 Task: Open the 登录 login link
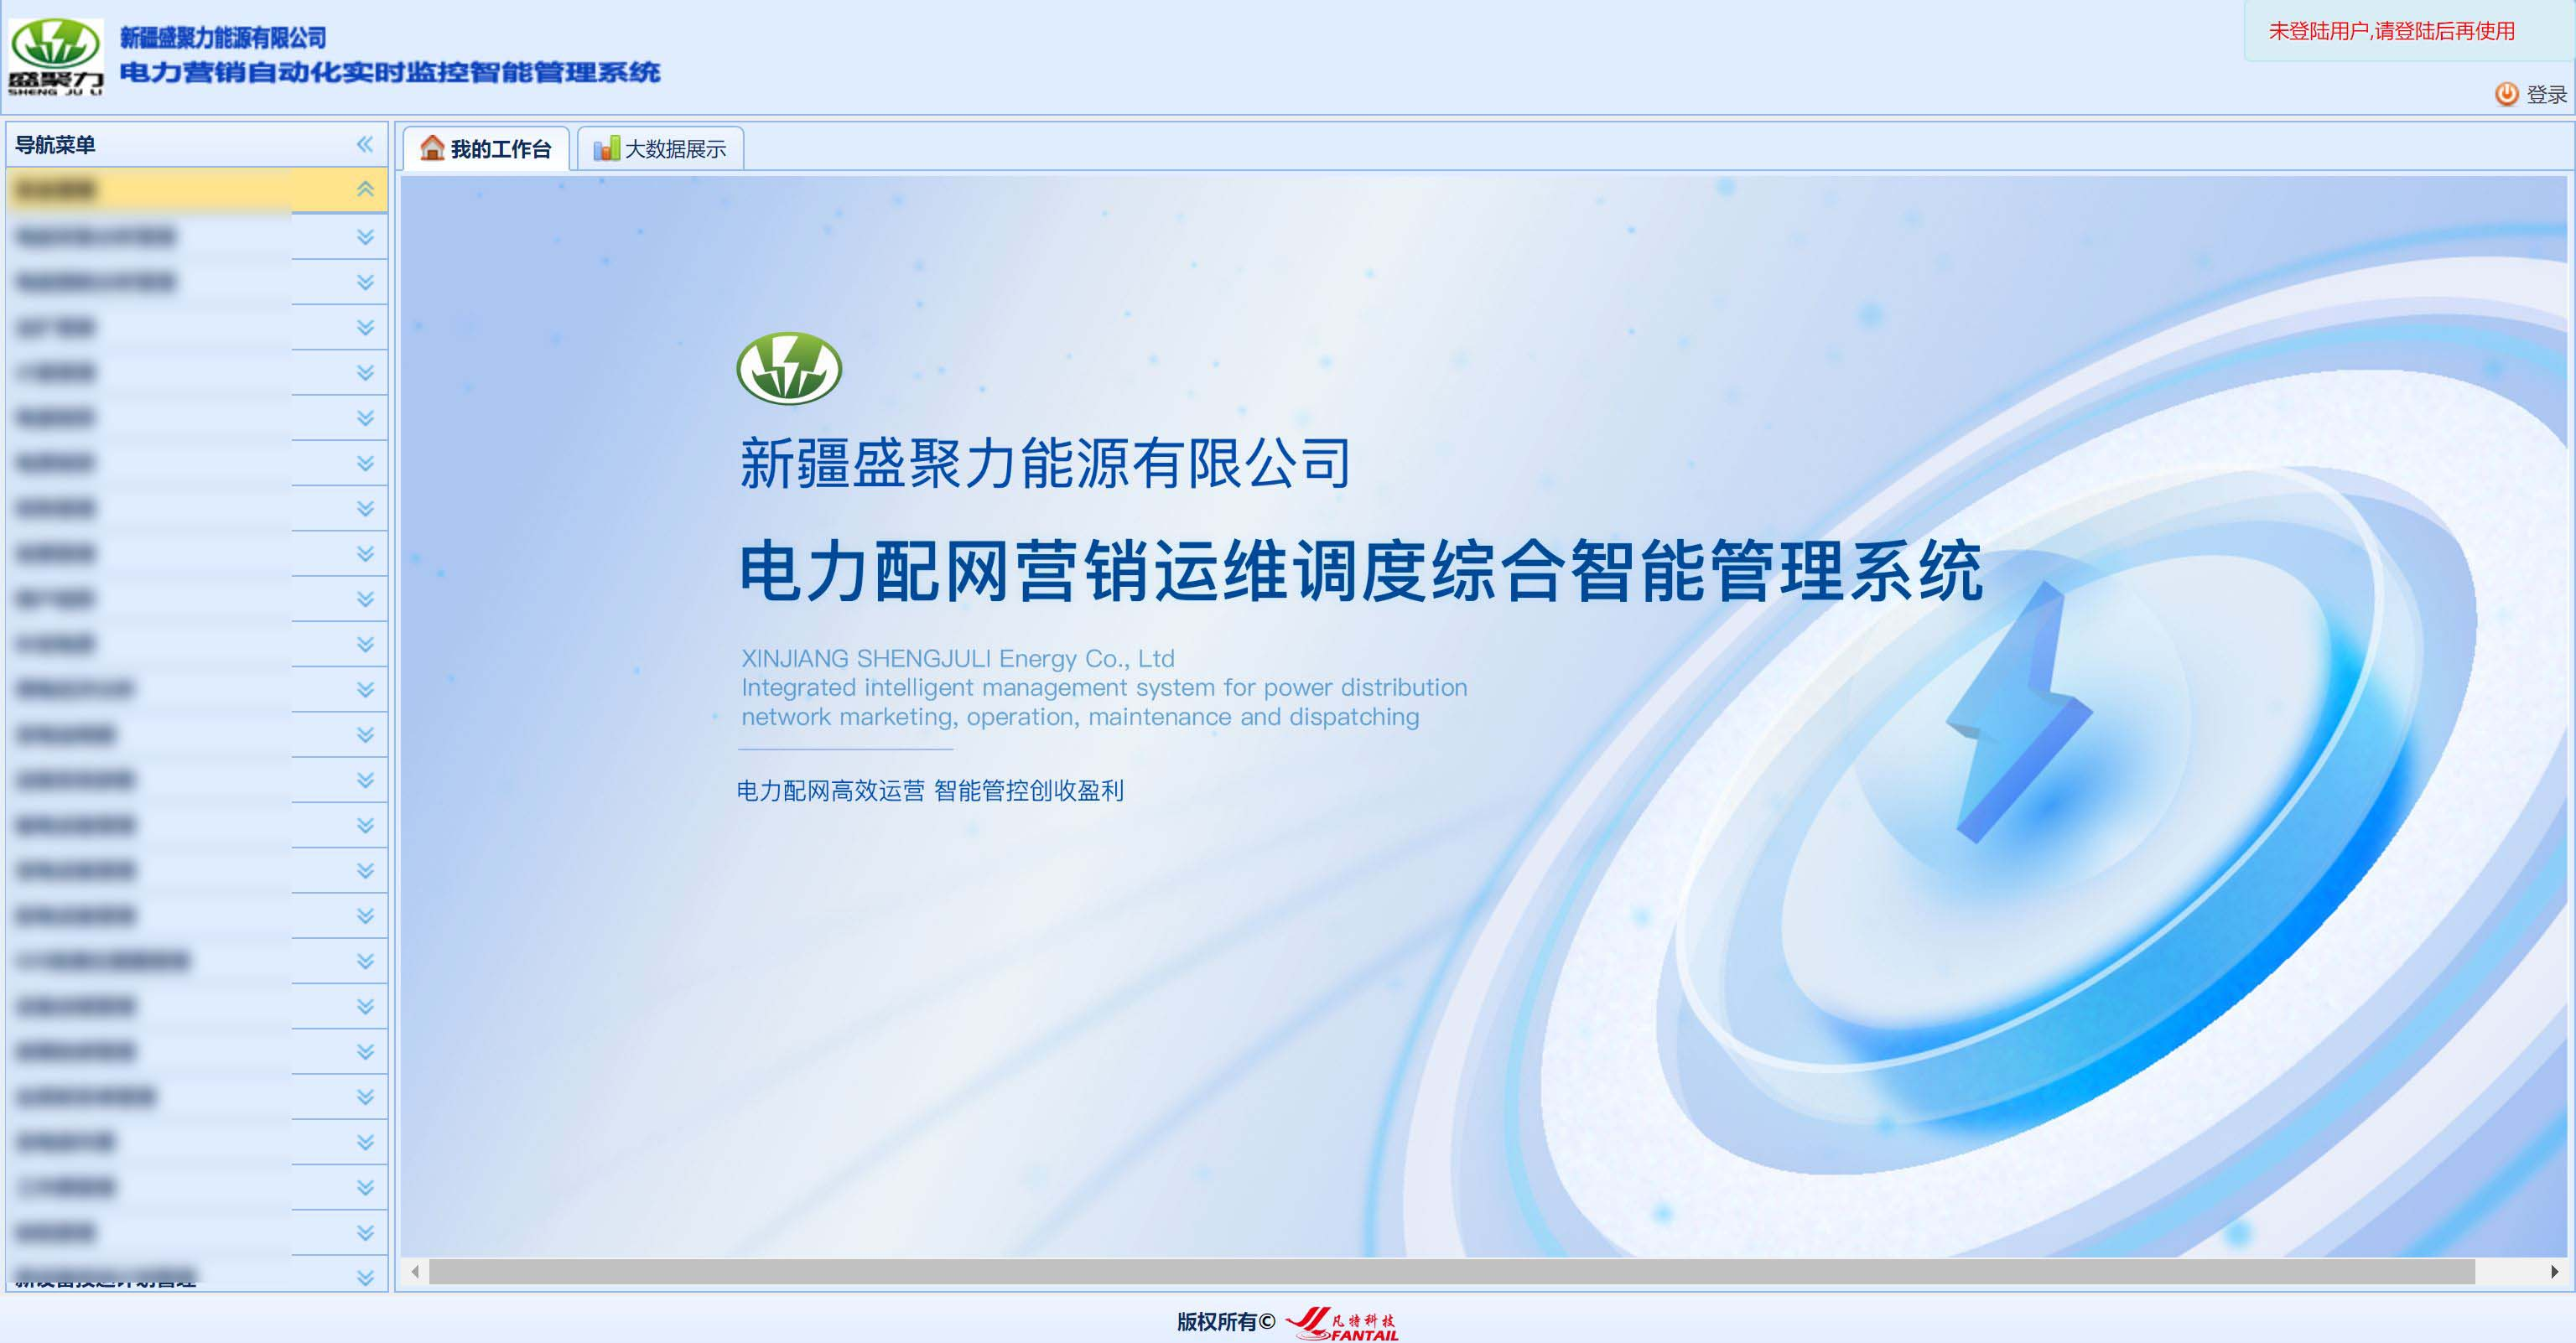pos(2546,94)
